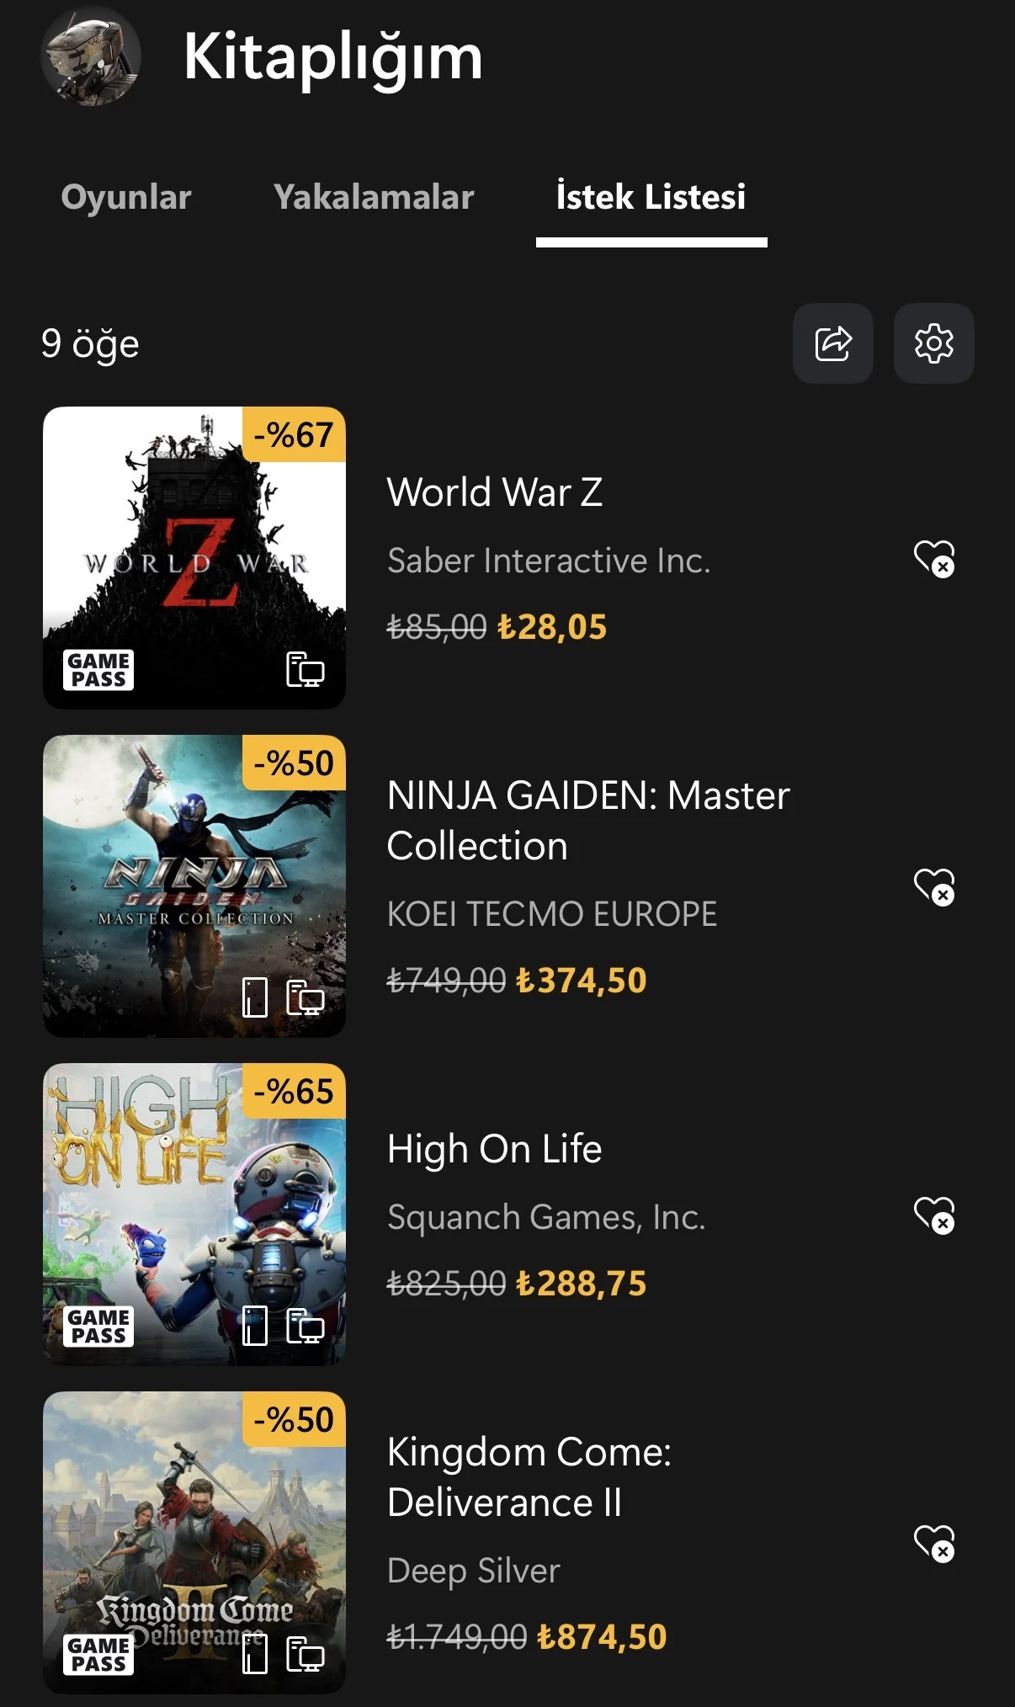Open High On Life title link
The image size is (1015, 1707).
[x=495, y=1149]
